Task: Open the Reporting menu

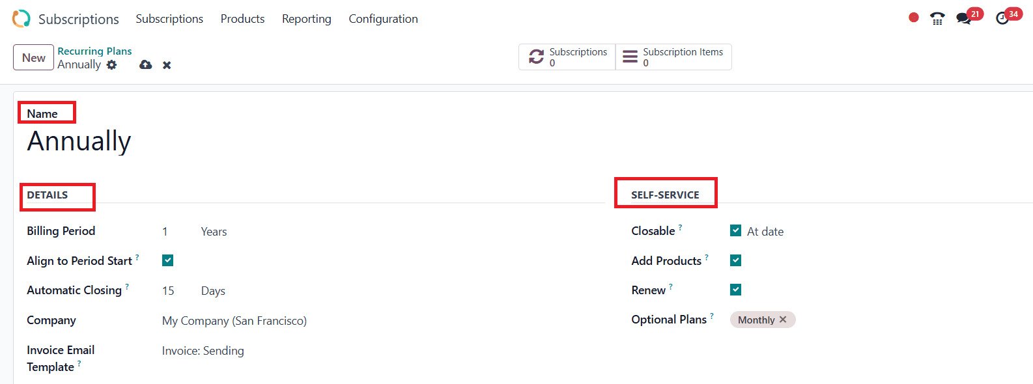Action: click(306, 19)
